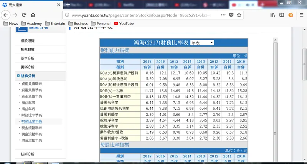Open 技術分析 sidebar section

click(28, 154)
